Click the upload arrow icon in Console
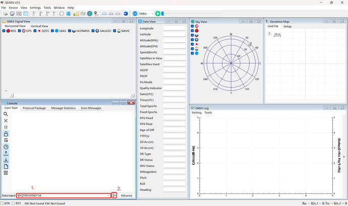 (6, 153)
